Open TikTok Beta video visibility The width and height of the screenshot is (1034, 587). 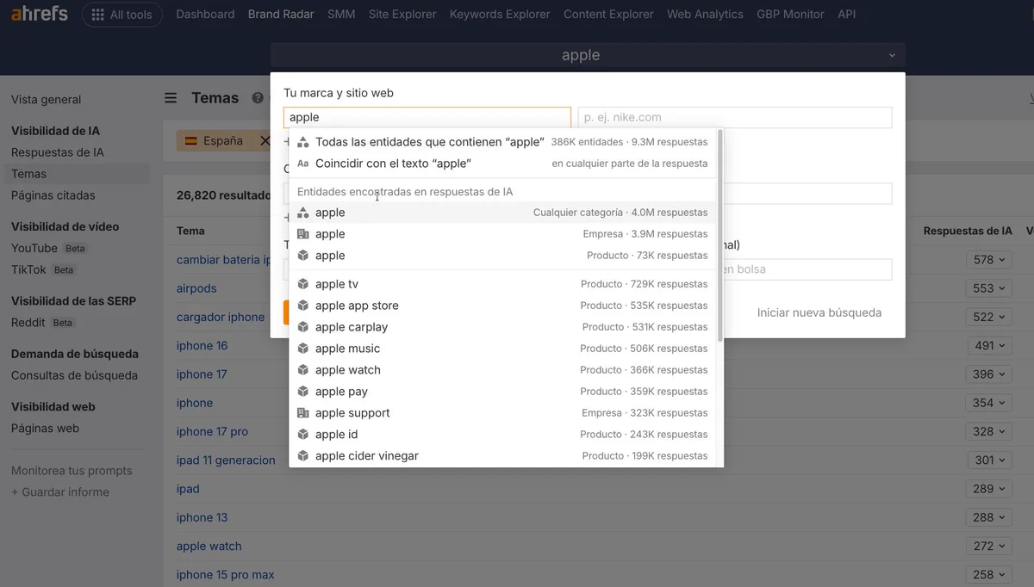tap(44, 269)
